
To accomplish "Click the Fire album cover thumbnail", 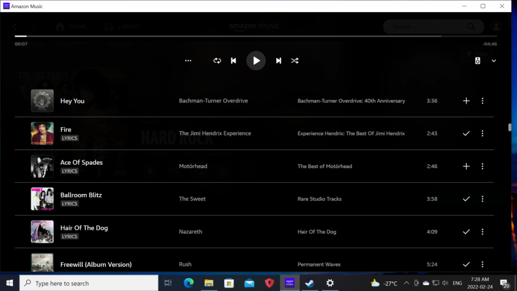I will click(42, 133).
